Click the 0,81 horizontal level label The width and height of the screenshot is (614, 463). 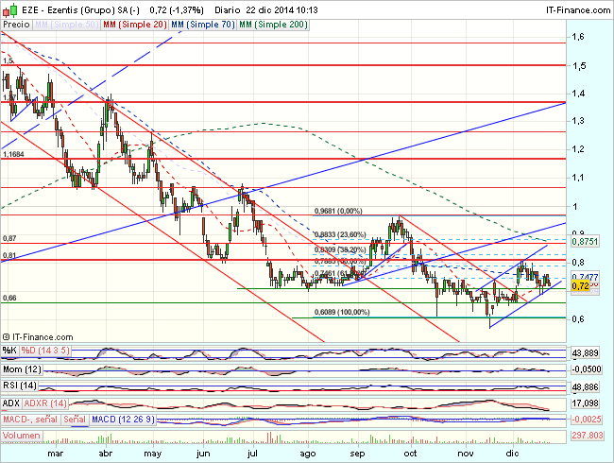(x=9, y=255)
